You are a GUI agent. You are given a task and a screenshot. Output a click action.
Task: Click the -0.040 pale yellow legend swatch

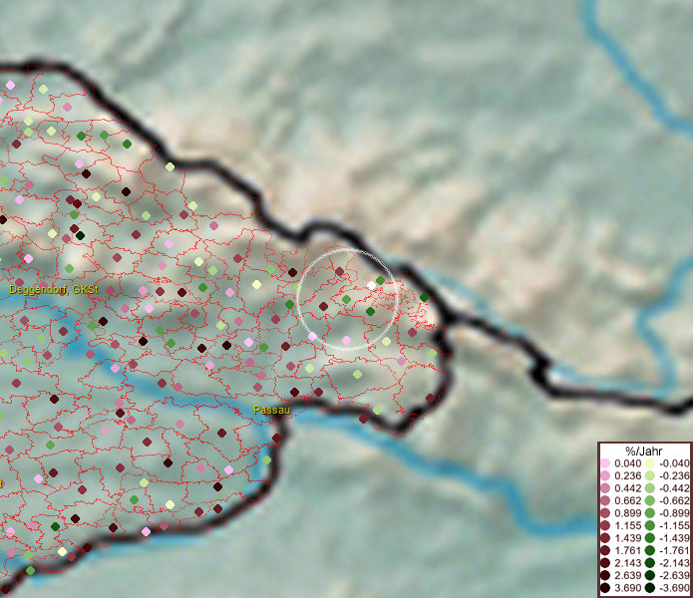[x=649, y=463]
